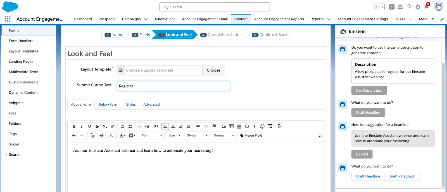
Task: Remove text formatting
Action: pos(111,135)
